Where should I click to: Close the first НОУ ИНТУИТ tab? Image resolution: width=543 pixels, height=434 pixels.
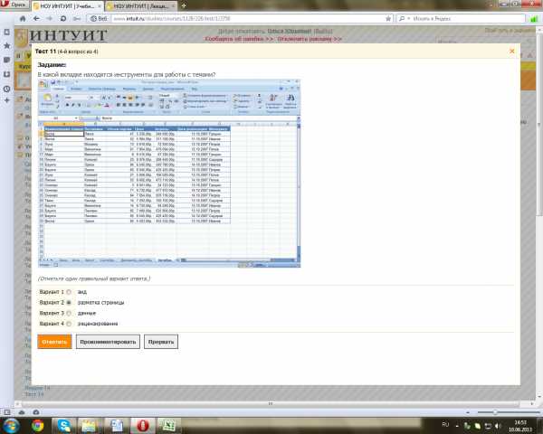click(x=100, y=6)
